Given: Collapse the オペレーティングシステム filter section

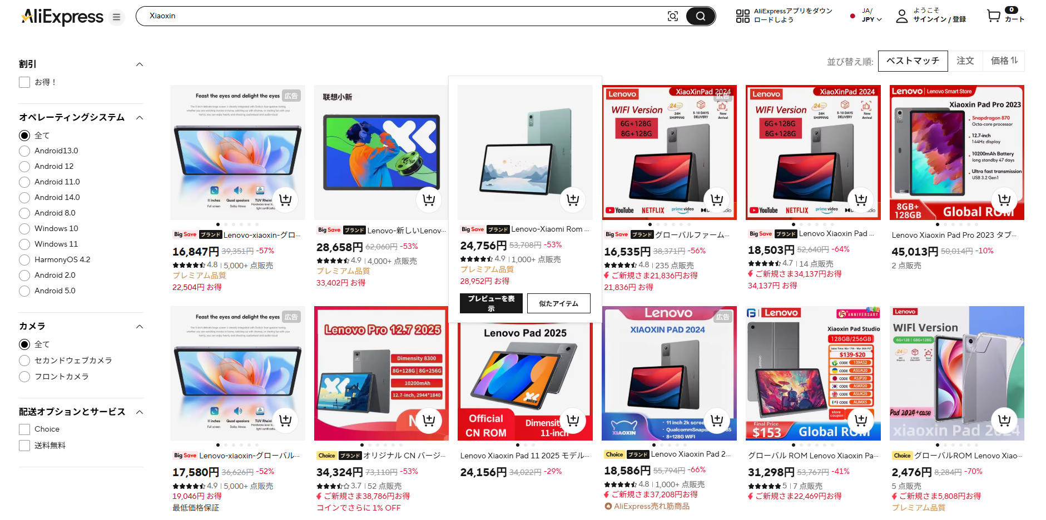Looking at the screenshot, I should [140, 118].
